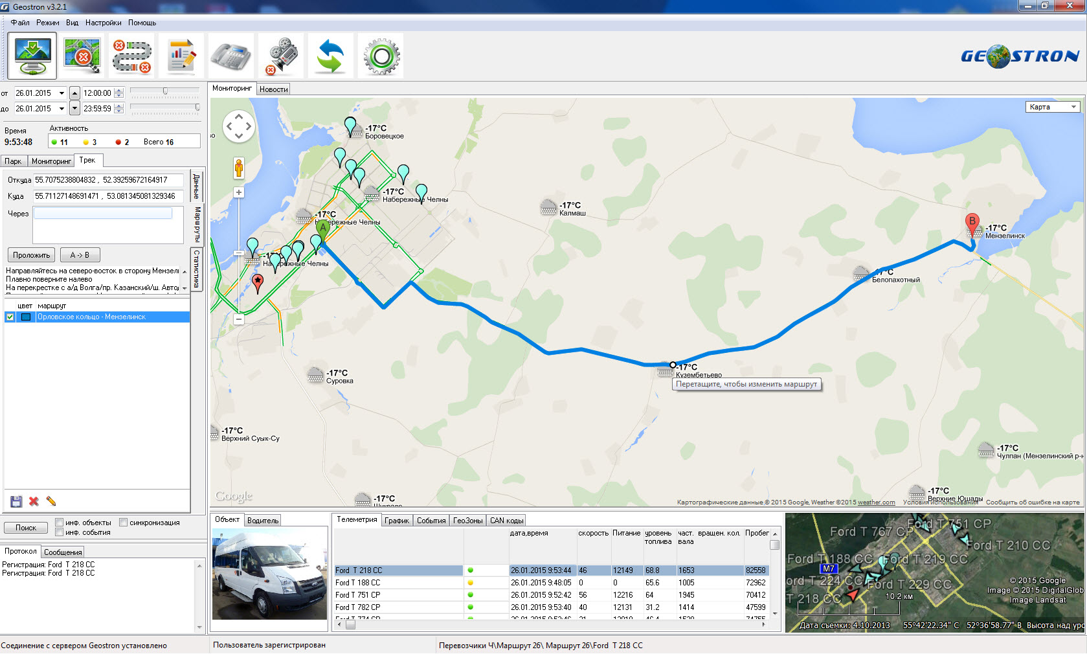Screen dimensions: 1087x654
Task: Open the Файл menu
Action: tap(20, 23)
